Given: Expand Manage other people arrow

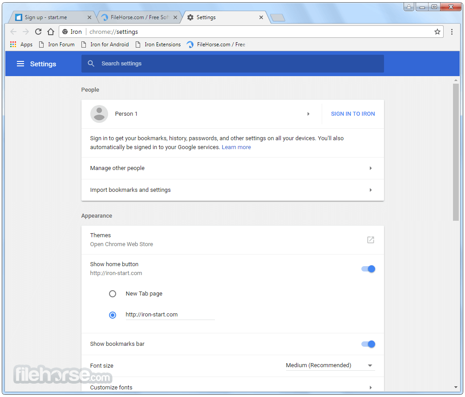Looking at the screenshot, I should point(370,168).
